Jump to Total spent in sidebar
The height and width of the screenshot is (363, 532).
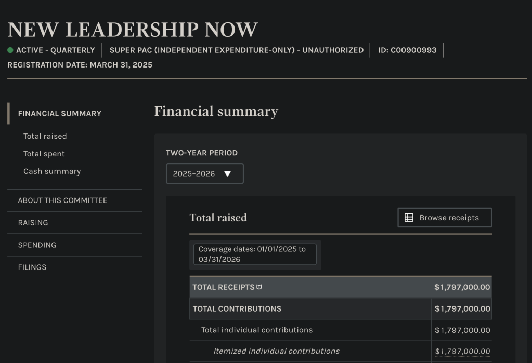(x=44, y=154)
